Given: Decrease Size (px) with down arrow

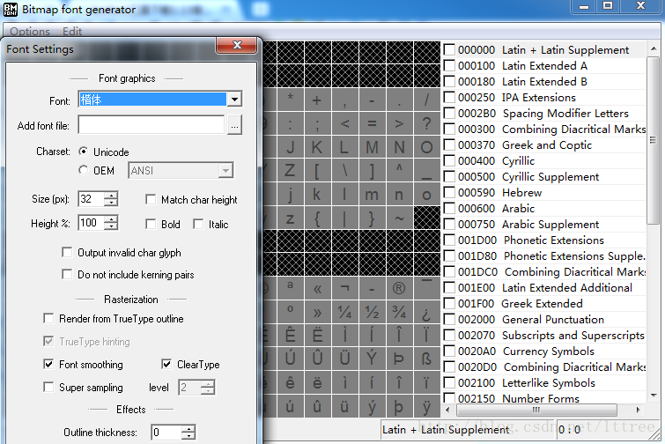Looking at the screenshot, I should (x=111, y=203).
